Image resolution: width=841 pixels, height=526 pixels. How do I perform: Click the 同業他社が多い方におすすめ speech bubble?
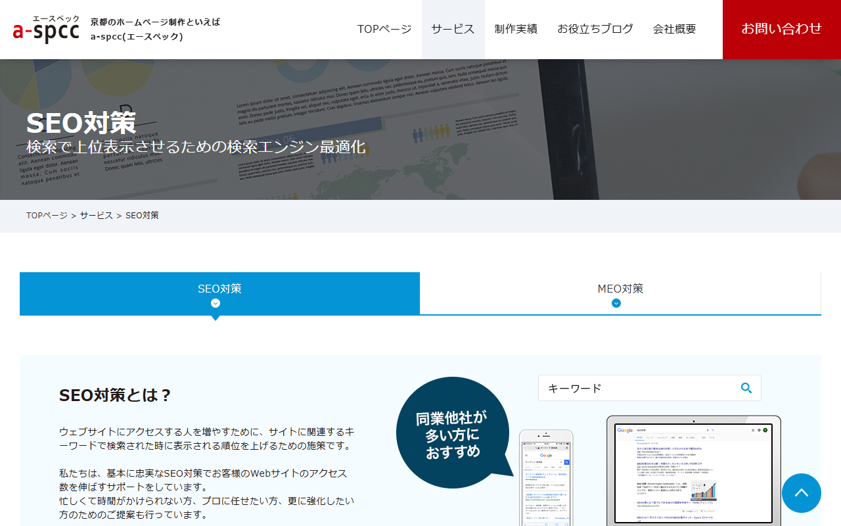[x=452, y=426]
